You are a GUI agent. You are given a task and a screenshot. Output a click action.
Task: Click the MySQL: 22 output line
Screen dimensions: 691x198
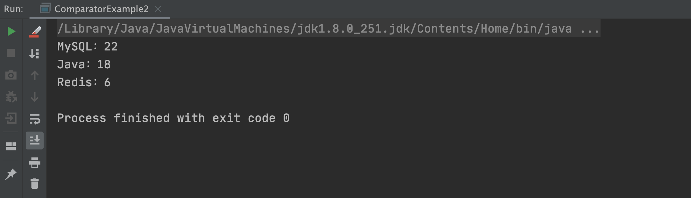tap(87, 47)
